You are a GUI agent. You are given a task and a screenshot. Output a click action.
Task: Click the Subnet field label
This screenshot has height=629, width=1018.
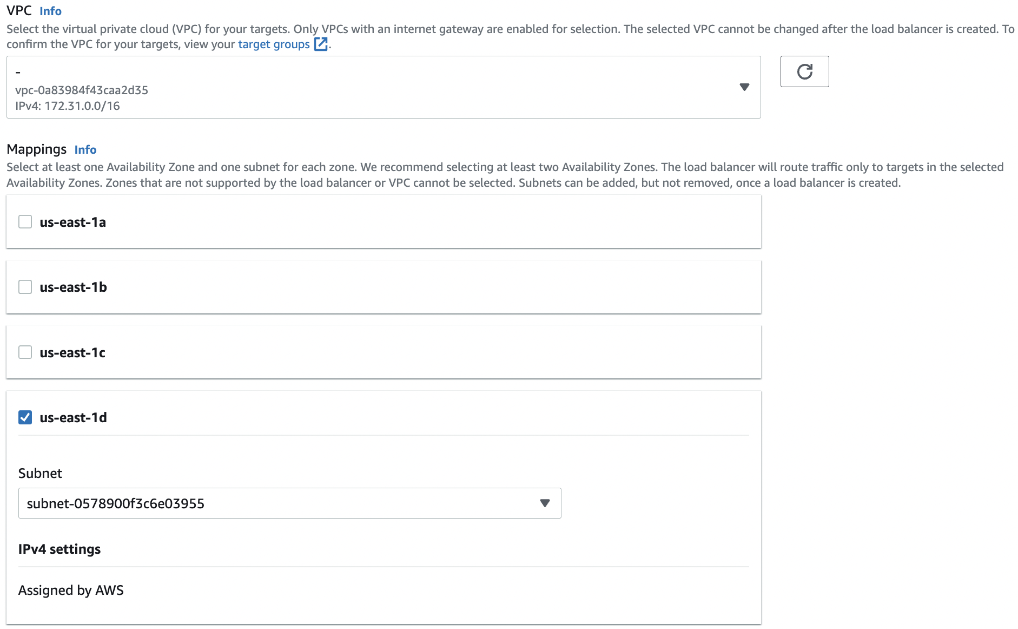[40, 473]
